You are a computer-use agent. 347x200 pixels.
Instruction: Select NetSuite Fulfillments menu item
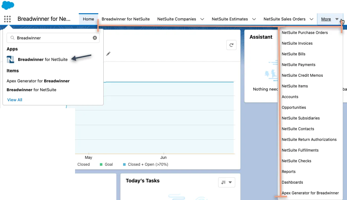click(300, 150)
